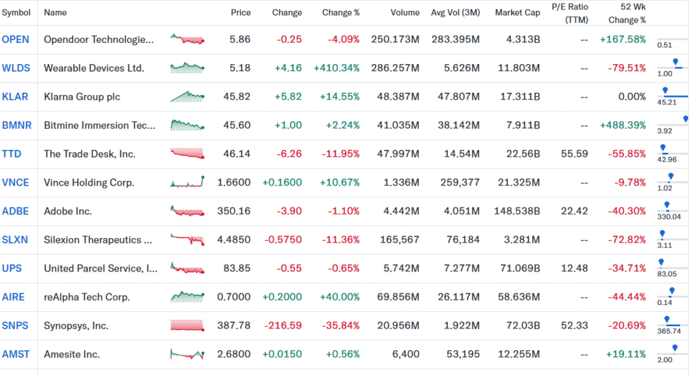Open Vince Holding Corp. mini chart
The height and width of the screenshot is (376, 699).
188,182
